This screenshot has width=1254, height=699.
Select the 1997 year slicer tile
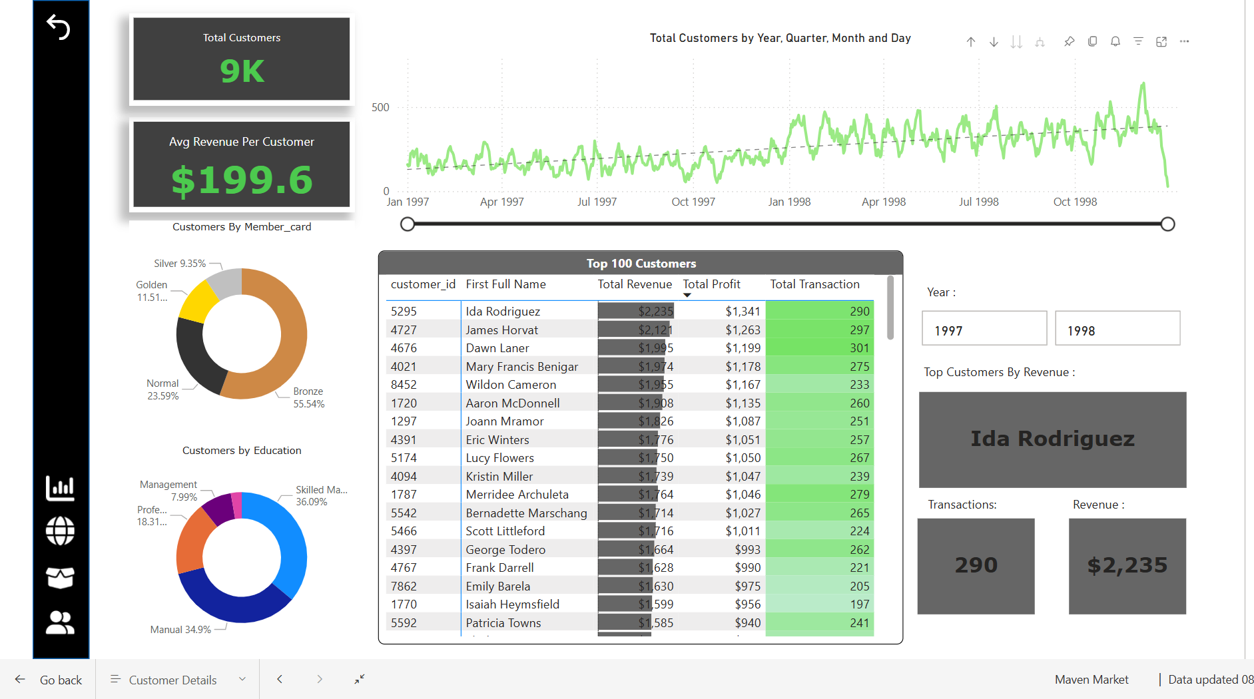click(984, 328)
